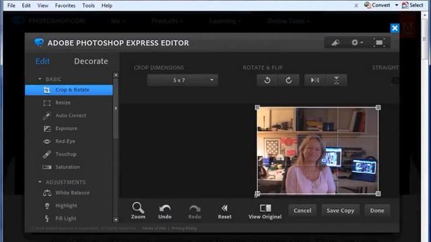This screenshot has width=431, height=242.
Task: Undo the last edit
Action: (165, 212)
